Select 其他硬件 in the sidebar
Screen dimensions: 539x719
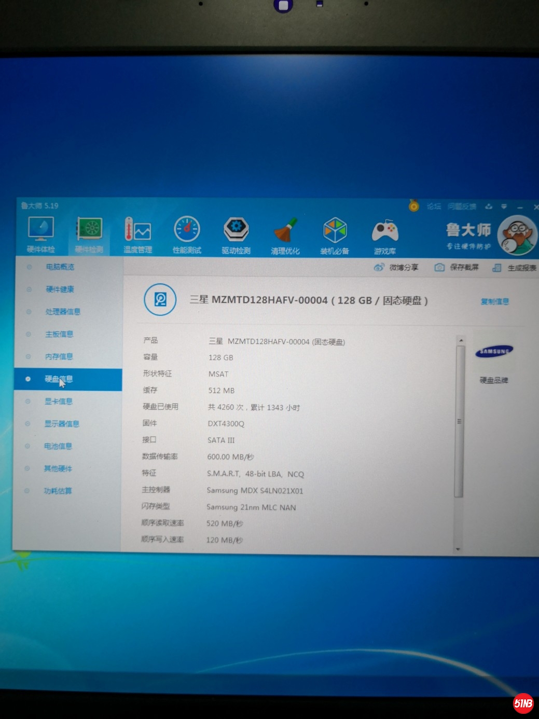click(x=58, y=468)
